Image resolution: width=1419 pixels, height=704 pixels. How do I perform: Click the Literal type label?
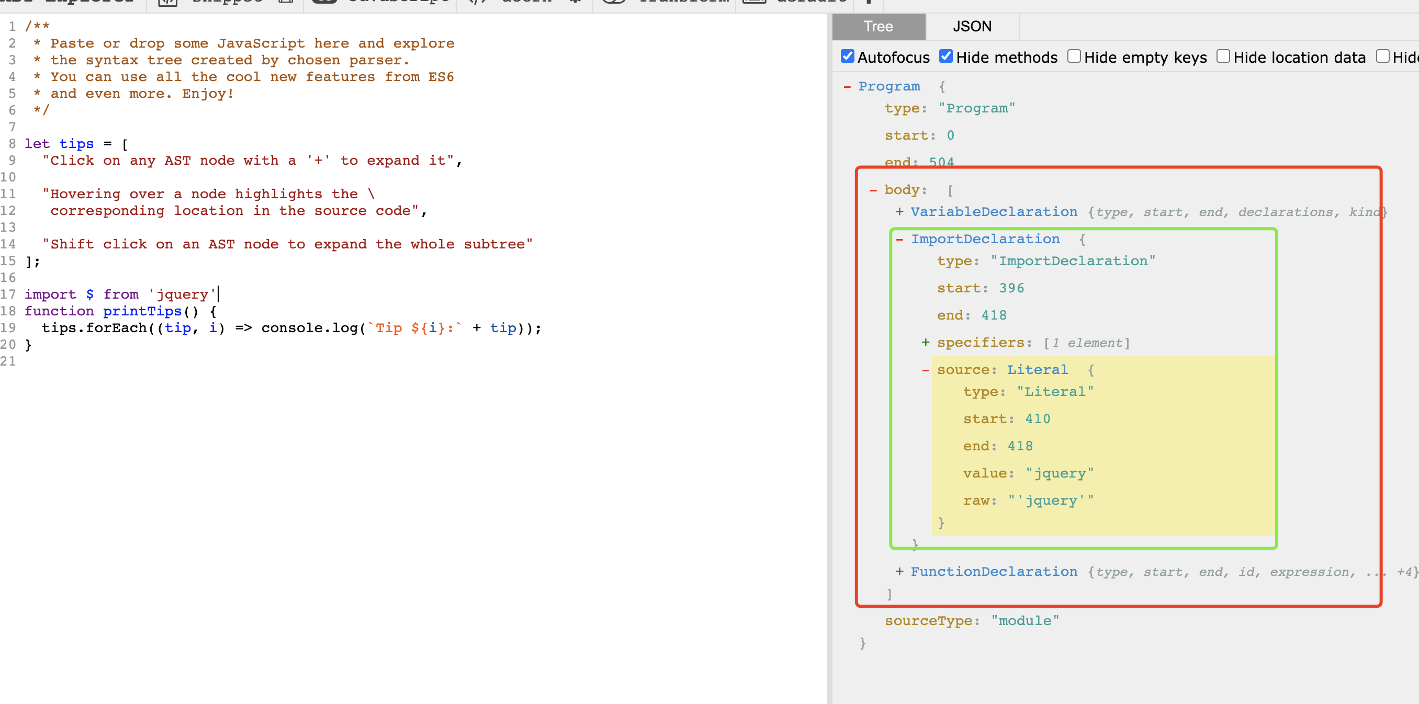coord(1037,370)
